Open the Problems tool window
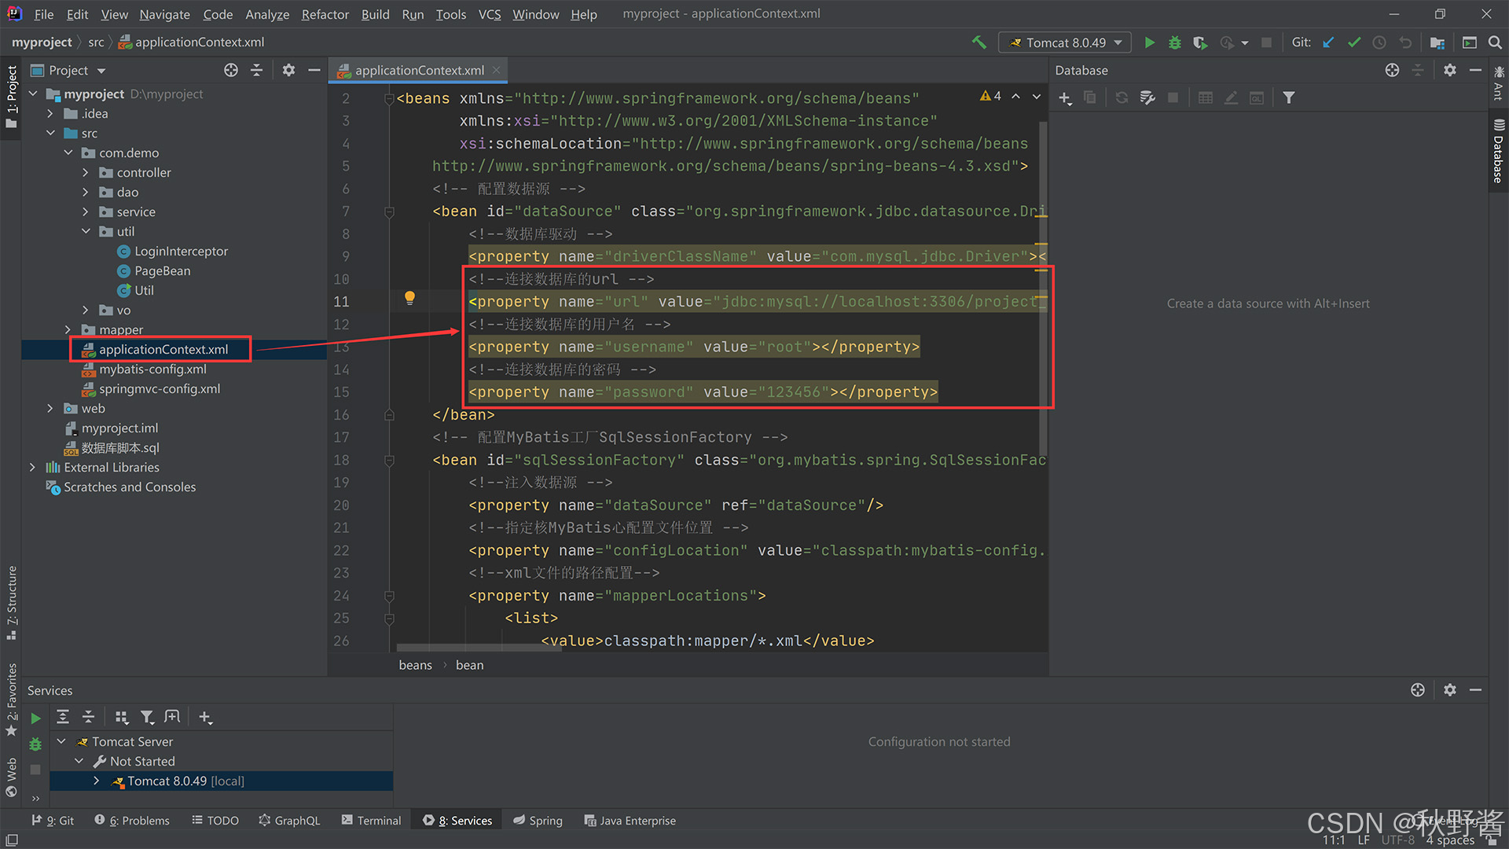This screenshot has width=1509, height=849. pos(132,820)
